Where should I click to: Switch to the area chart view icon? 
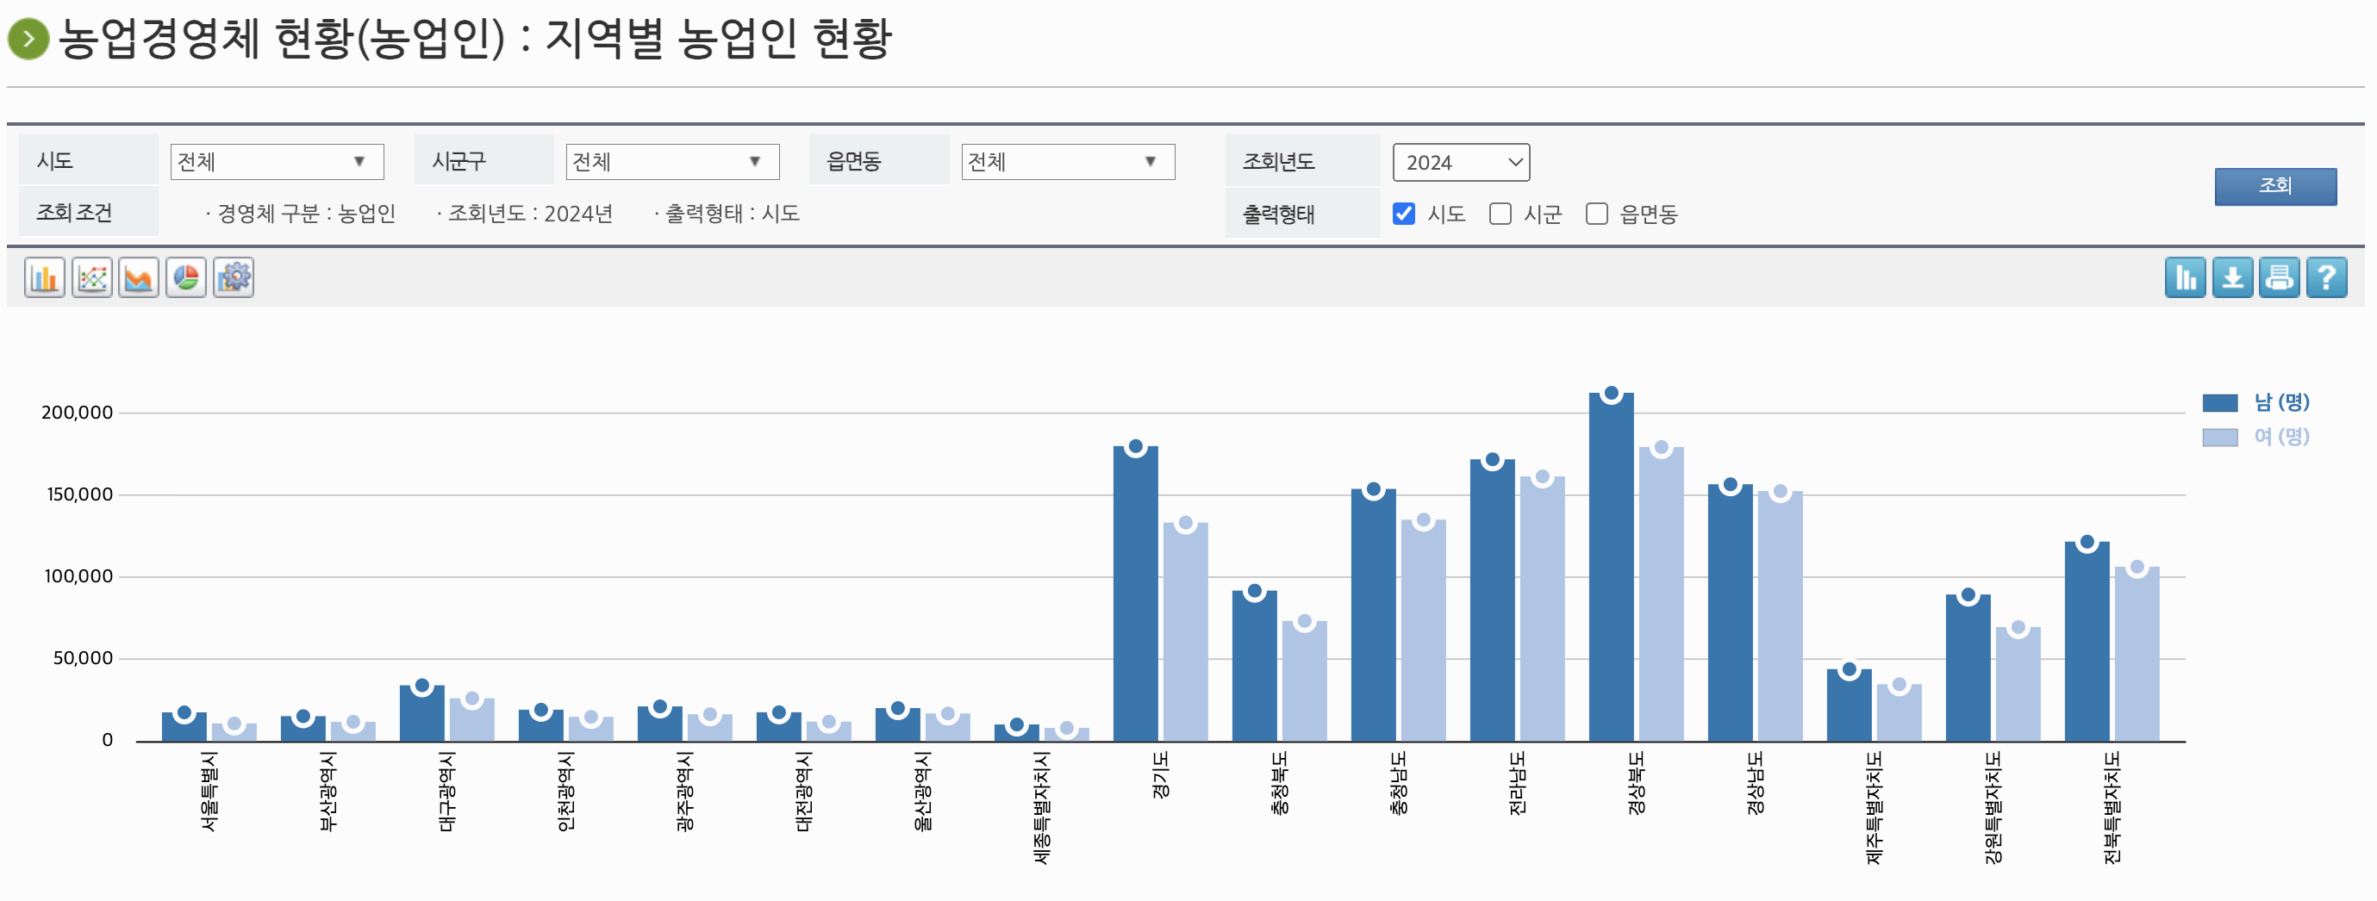139,277
